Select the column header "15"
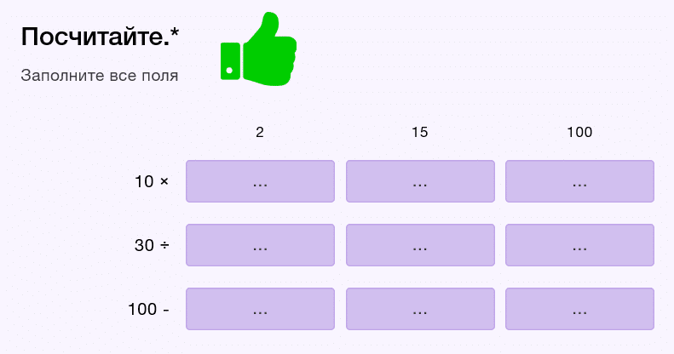Image resolution: width=674 pixels, height=354 pixels. coord(420,132)
